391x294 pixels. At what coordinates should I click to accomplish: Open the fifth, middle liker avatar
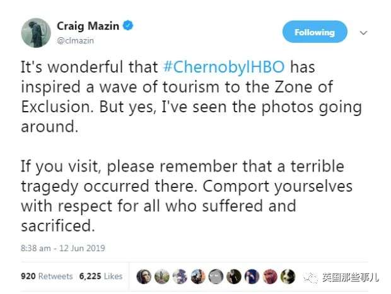(x=216, y=276)
